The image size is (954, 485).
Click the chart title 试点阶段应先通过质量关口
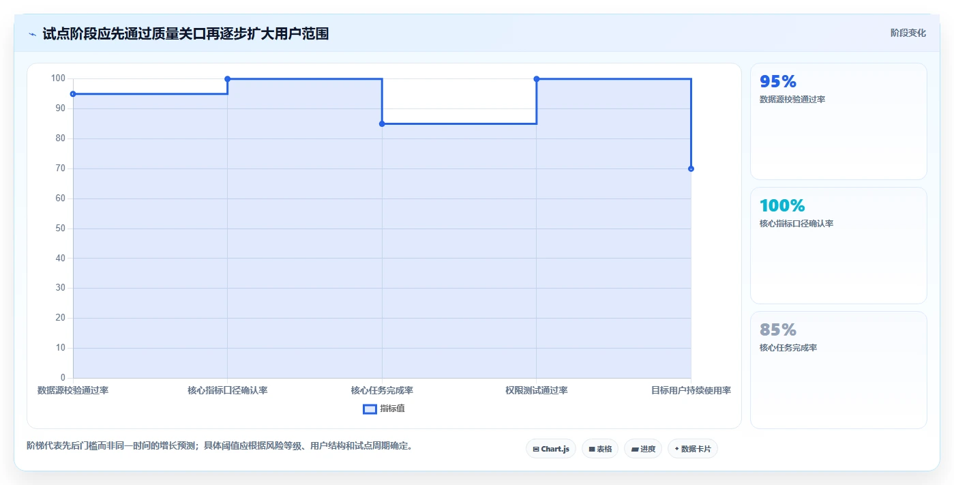[185, 33]
